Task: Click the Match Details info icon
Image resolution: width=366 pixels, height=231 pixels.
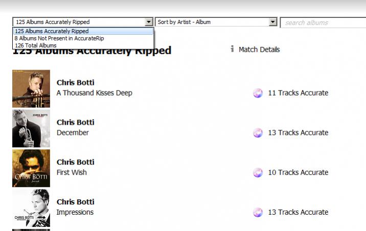Action: 232,49
